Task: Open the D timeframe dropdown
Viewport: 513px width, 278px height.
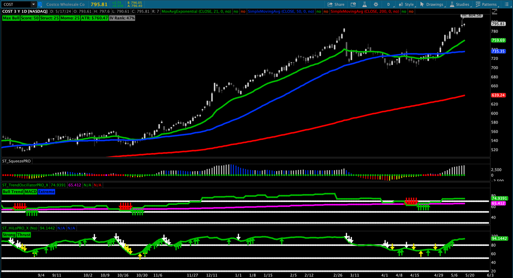Action: [x=388, y=4]
